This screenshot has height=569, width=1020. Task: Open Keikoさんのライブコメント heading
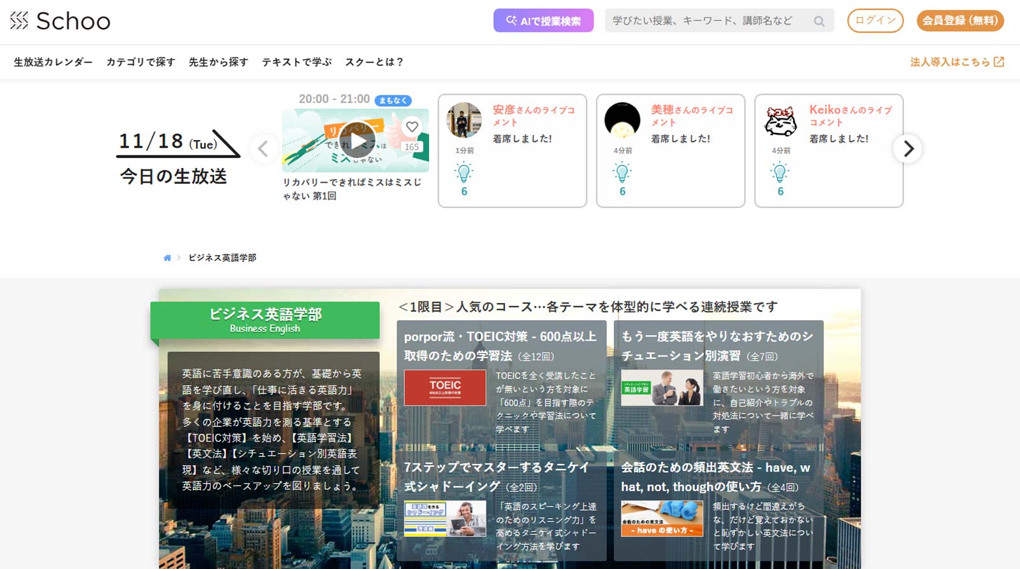tap(851, 116)
